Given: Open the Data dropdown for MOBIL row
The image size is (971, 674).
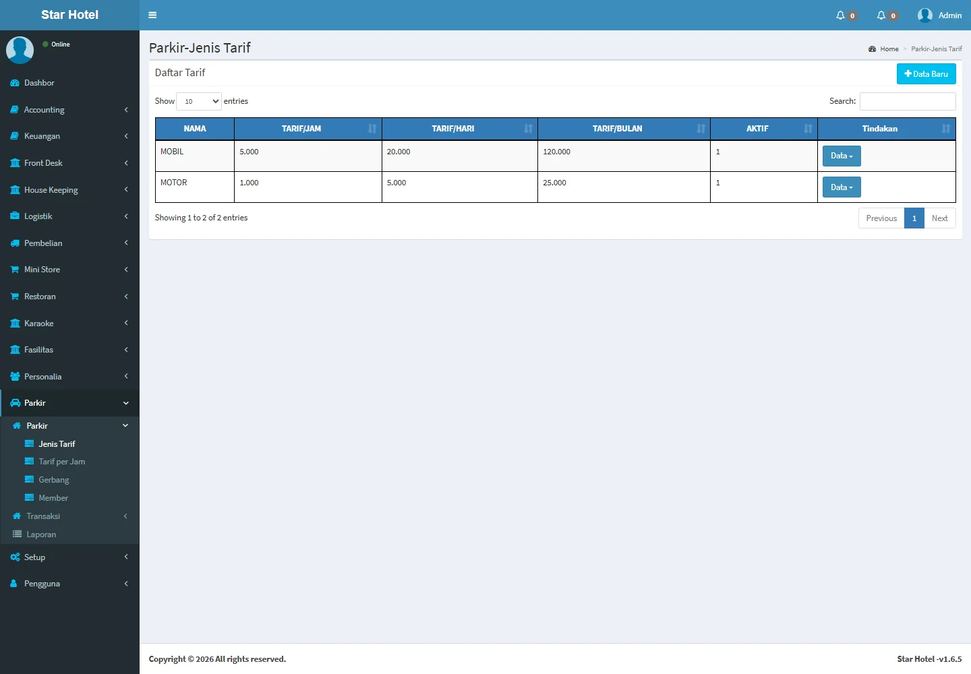Looking at the screenshot, I should 841,156.
